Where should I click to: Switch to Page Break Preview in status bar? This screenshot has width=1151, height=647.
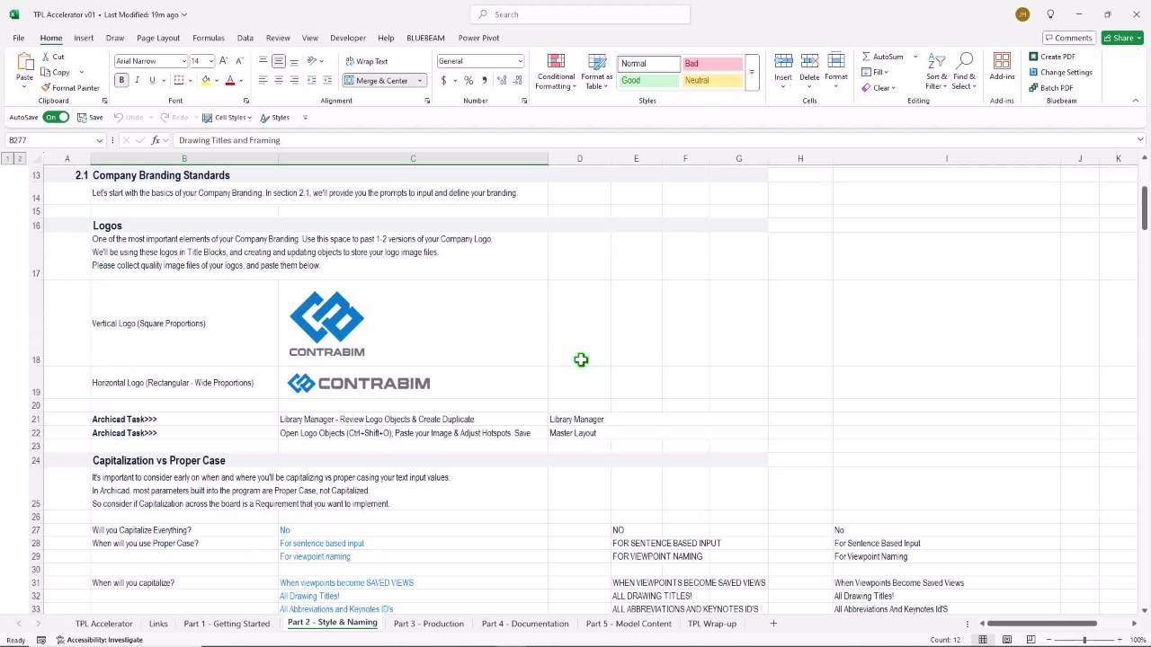coord(1031,640)
